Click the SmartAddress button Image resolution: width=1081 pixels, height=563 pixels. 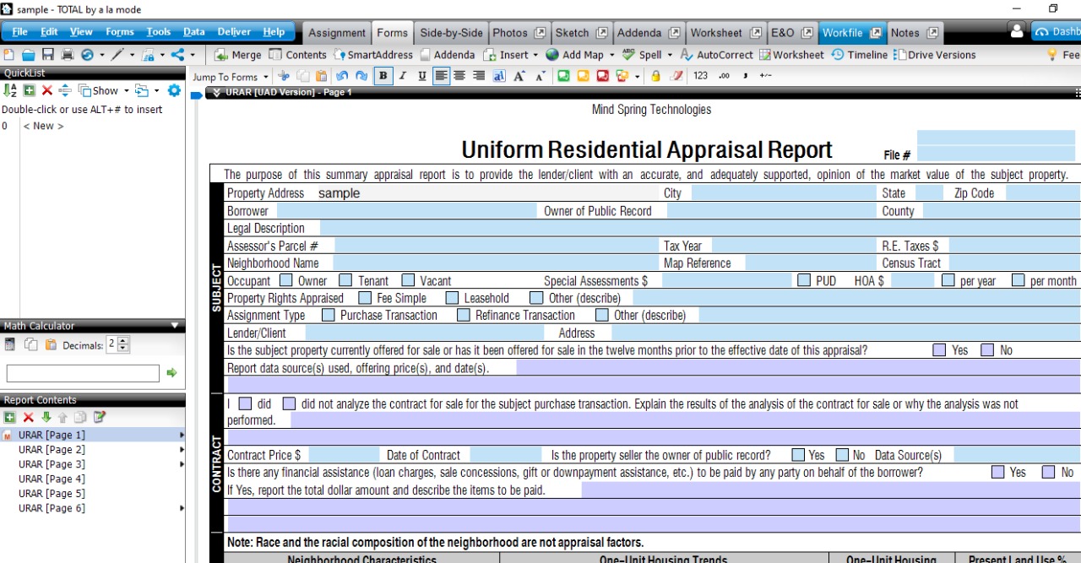tap(373, 55)
